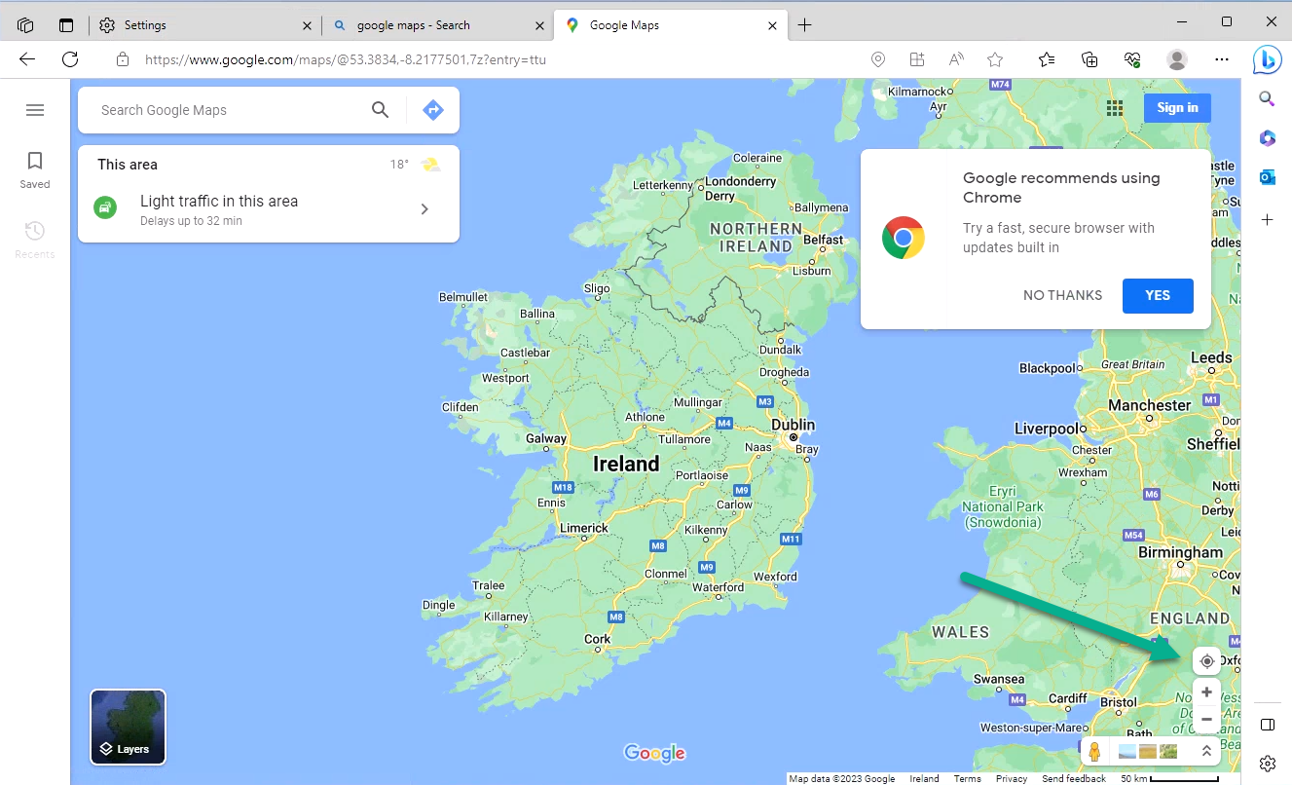Expand the imagery strip with double chevron
This screenshot has width=1292, height=785.
coord(1206,751)
